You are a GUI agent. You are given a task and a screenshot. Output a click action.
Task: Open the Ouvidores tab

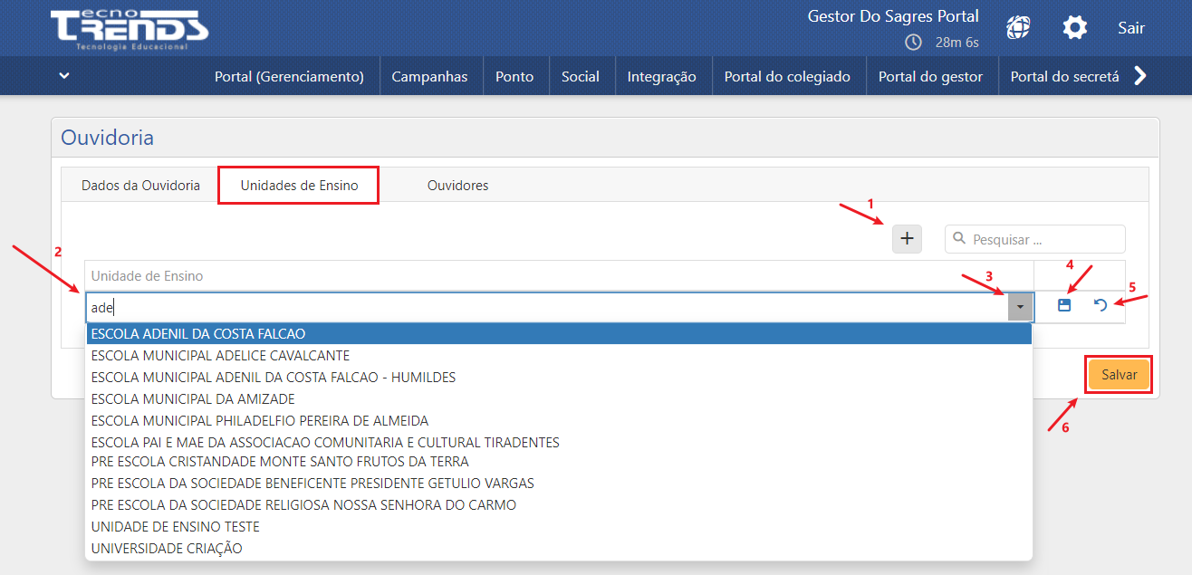click(457, 184)
